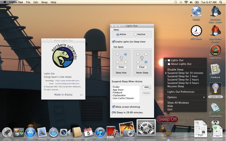Screen dimensions: 226x141
Task: Uncheck Enable Lights Out Sleep timer
Action: pyautogui.click(x=113, y=42)
